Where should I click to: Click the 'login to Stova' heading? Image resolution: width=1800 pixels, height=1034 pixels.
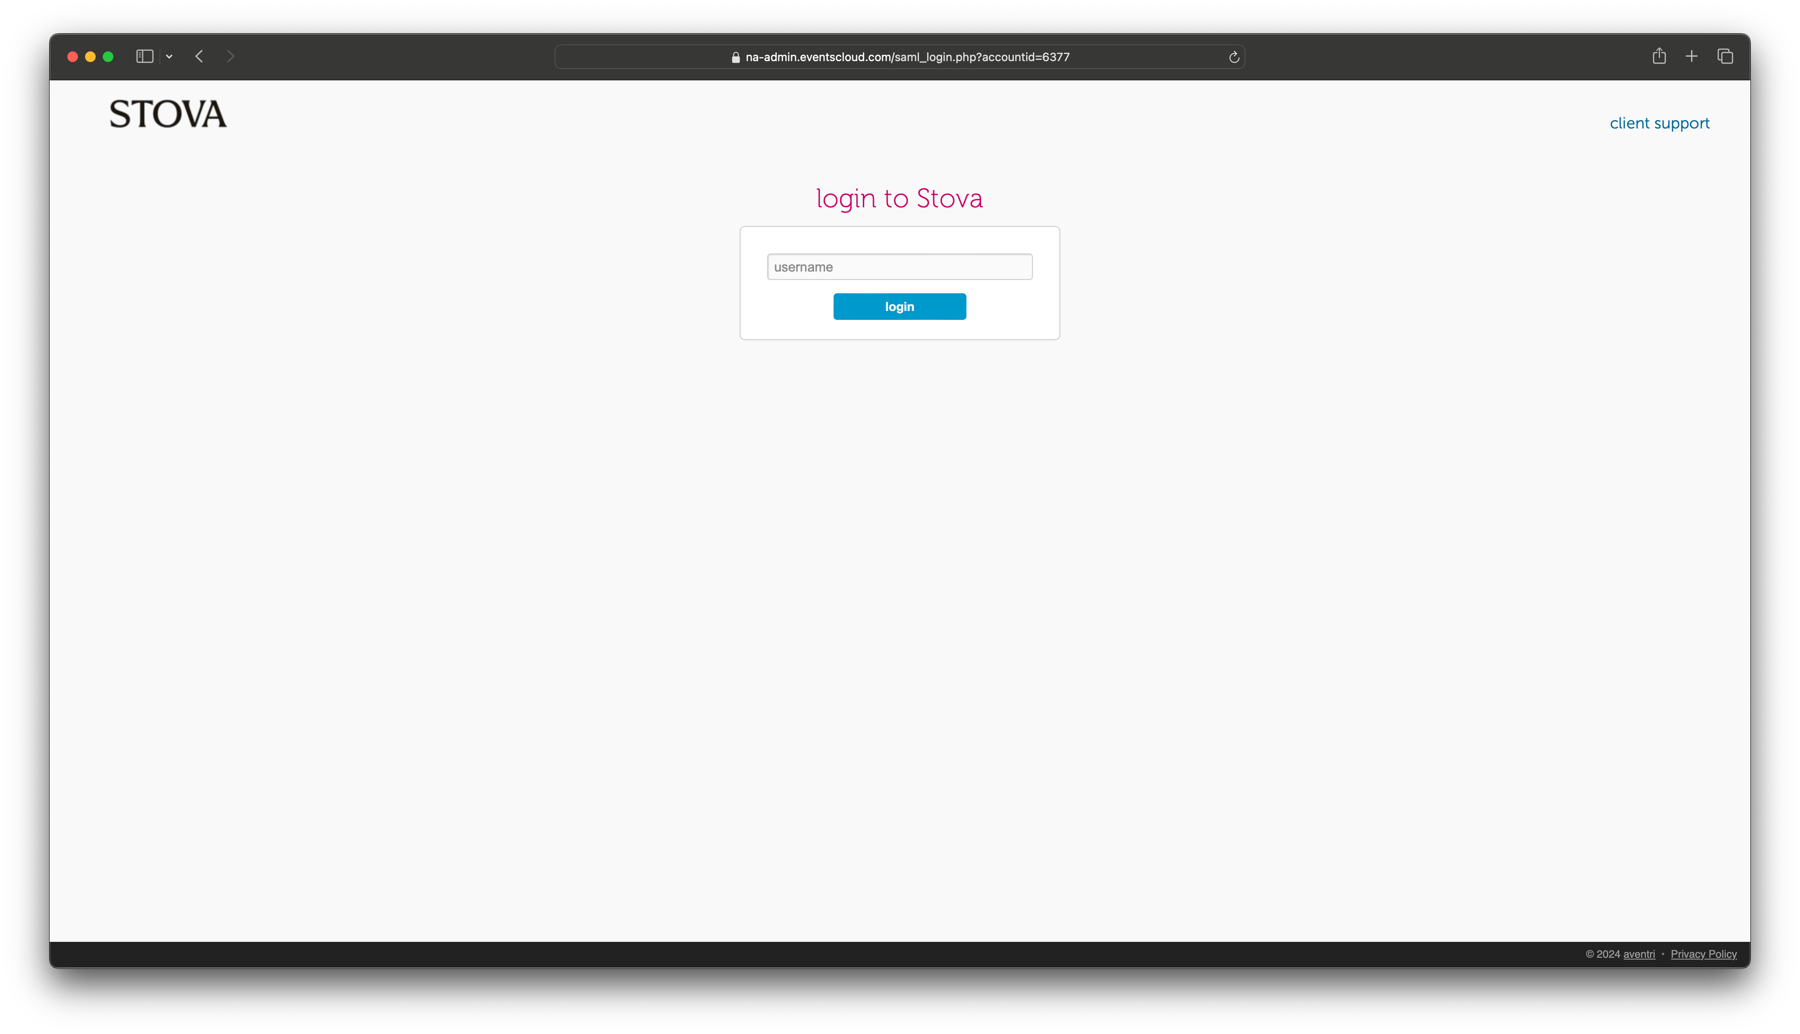point(899,199)
